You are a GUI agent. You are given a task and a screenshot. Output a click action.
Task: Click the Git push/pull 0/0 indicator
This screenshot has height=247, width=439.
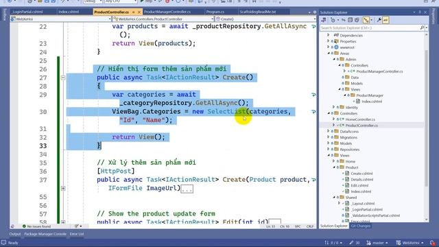[x=333, y=243]
